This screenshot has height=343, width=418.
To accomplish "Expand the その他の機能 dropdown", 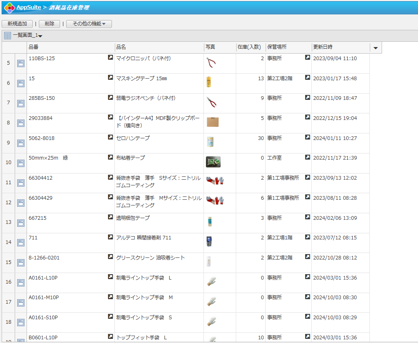I will coord(89,24).
